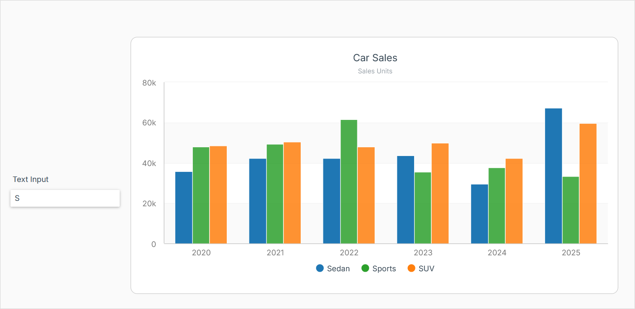This screenshot has height=309, width=635.
Task: Toggle the Sedan series in legend
Action: [333, 269]
